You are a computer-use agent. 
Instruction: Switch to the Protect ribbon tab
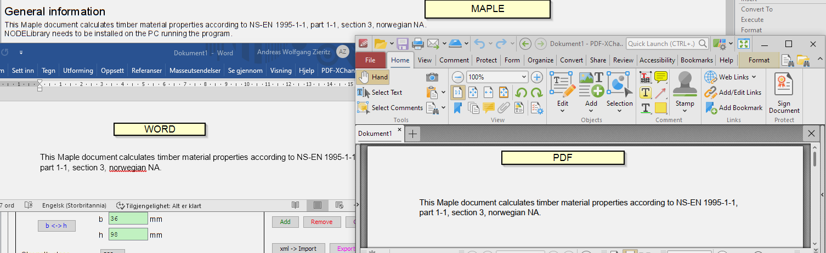[x=486, y=60]
